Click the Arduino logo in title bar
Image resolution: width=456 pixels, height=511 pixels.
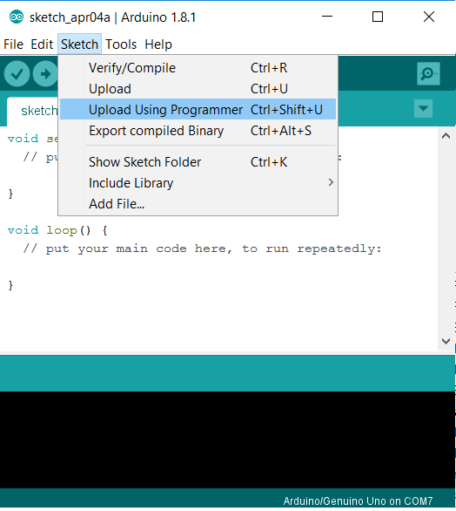tap(17, 17)
